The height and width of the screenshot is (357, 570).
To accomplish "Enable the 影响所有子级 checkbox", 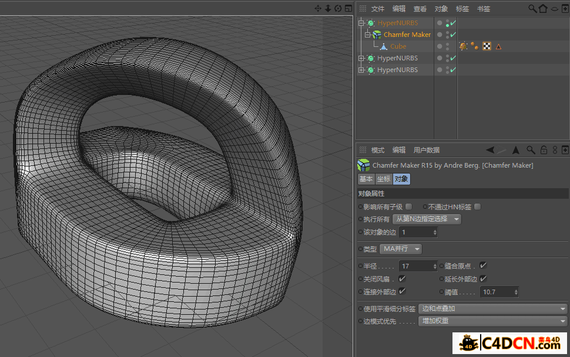I will coord(408,206).
